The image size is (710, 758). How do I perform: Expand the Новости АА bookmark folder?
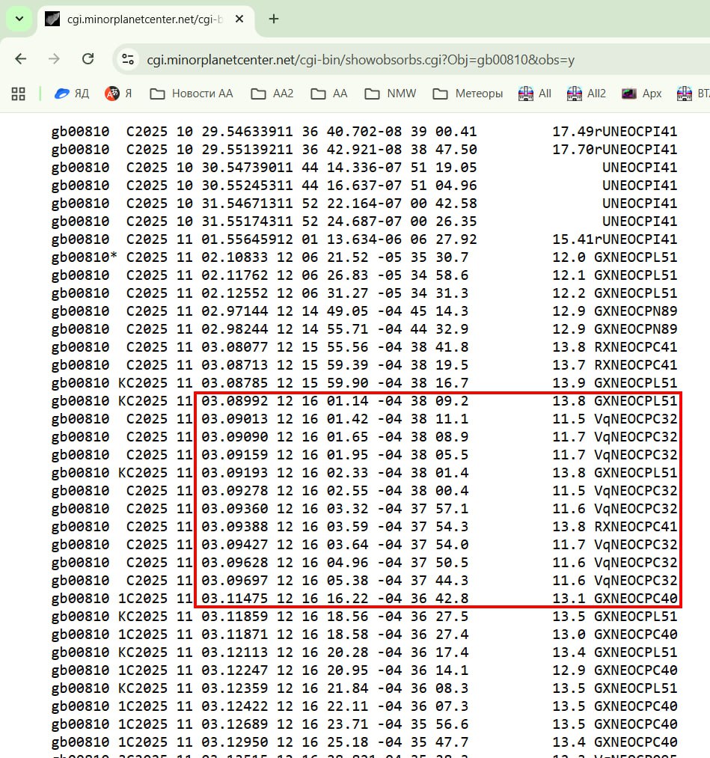tap(192, 94)
